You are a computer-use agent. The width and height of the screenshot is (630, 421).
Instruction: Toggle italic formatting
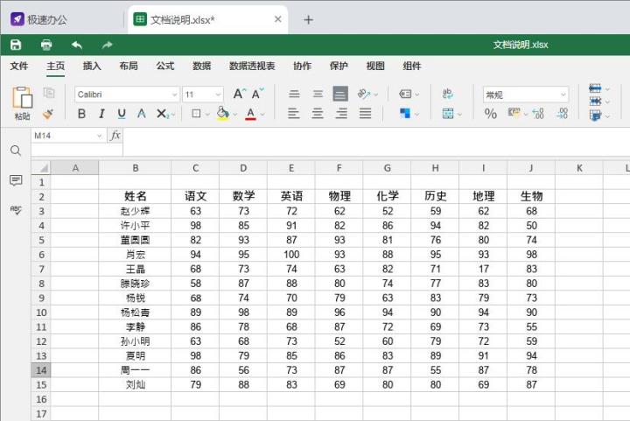click(101, 114)
